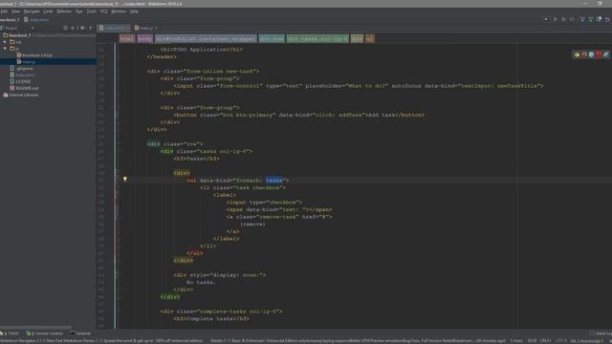This screenshot has height=344, width=612.
Task: Open the Refactor menu
Action: pyautogui.click(x=64, y=11)
